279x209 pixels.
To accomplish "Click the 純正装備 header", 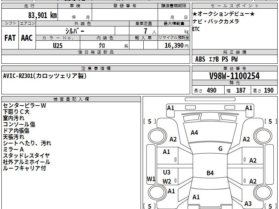I will (234, 52).
